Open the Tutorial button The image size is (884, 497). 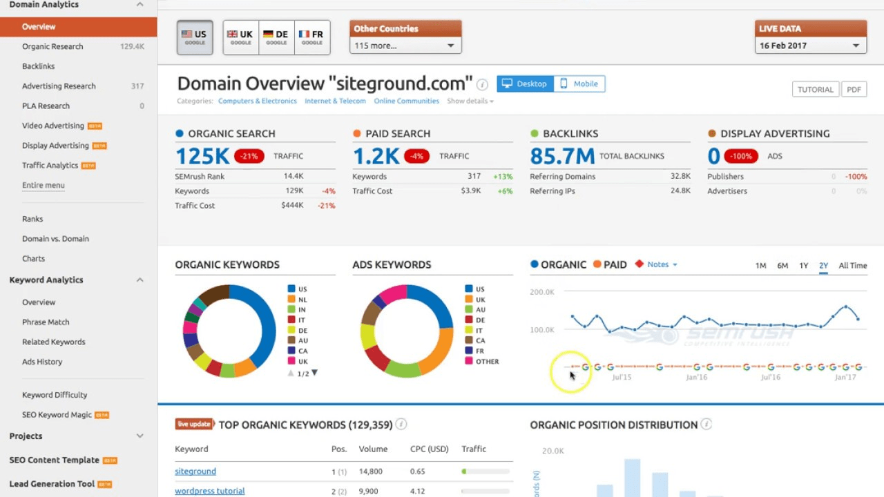click(815, 89)
